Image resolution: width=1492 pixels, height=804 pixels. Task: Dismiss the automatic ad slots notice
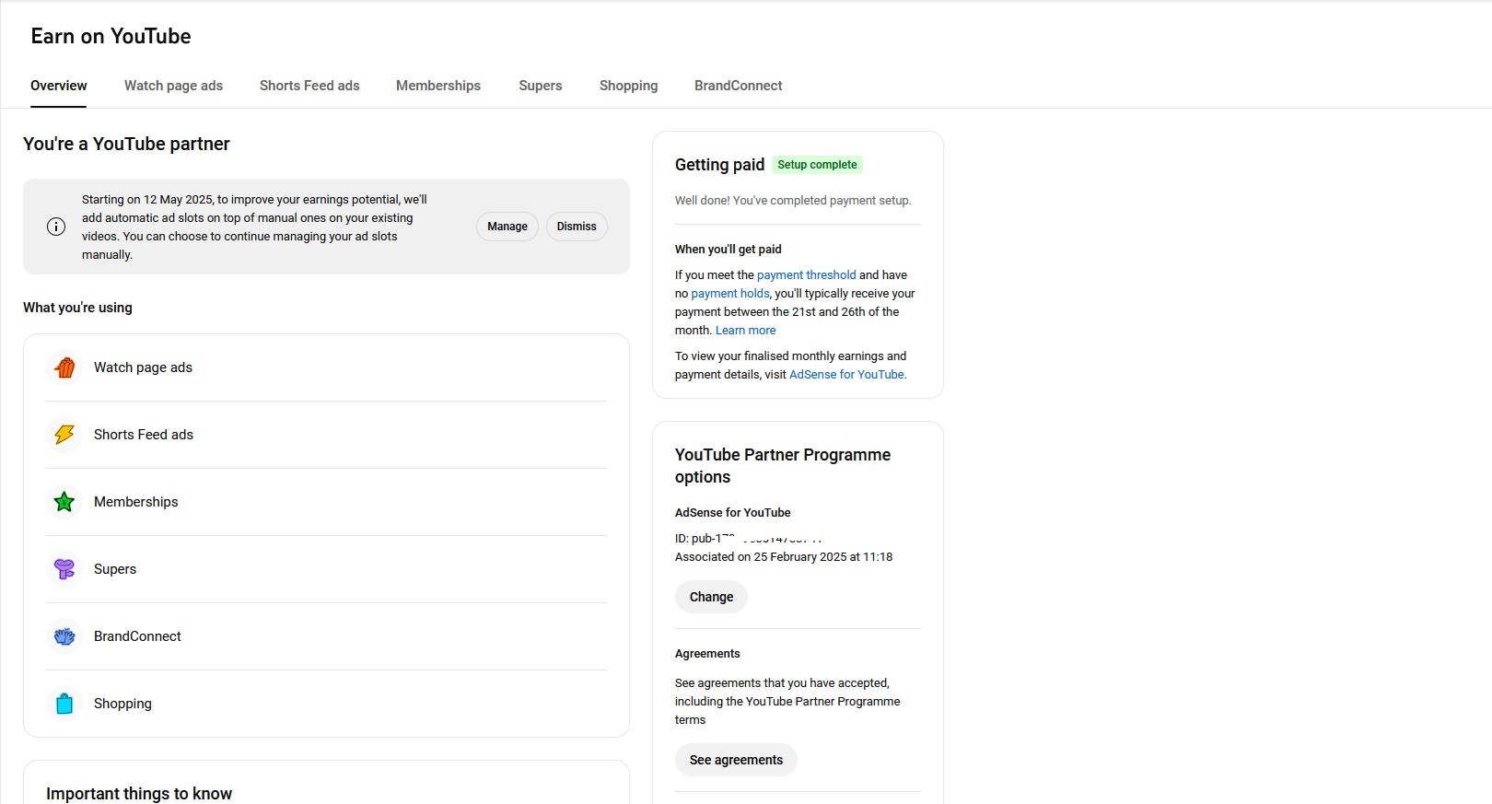[577, 227]
